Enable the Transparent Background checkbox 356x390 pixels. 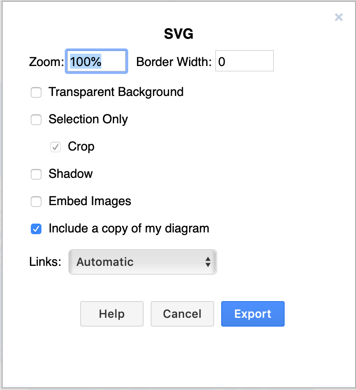coord(36,92)
